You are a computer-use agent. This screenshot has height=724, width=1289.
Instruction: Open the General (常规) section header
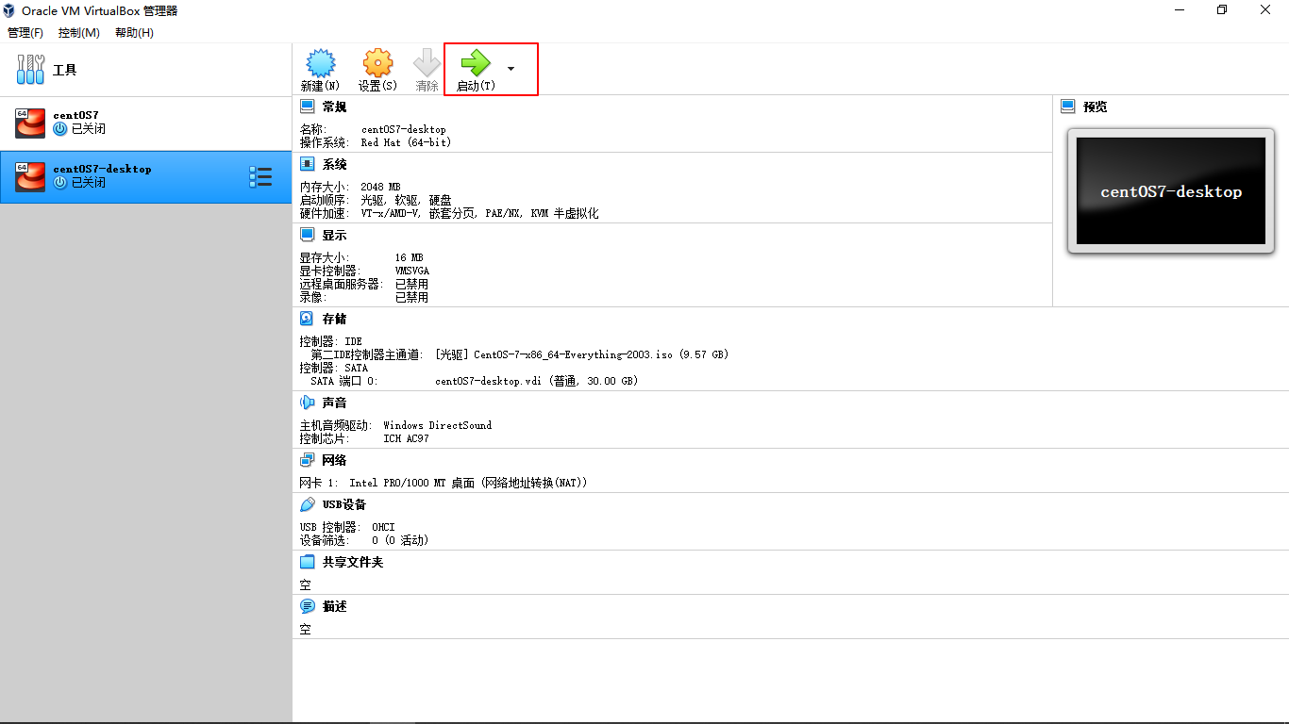[x=335, y=107]
